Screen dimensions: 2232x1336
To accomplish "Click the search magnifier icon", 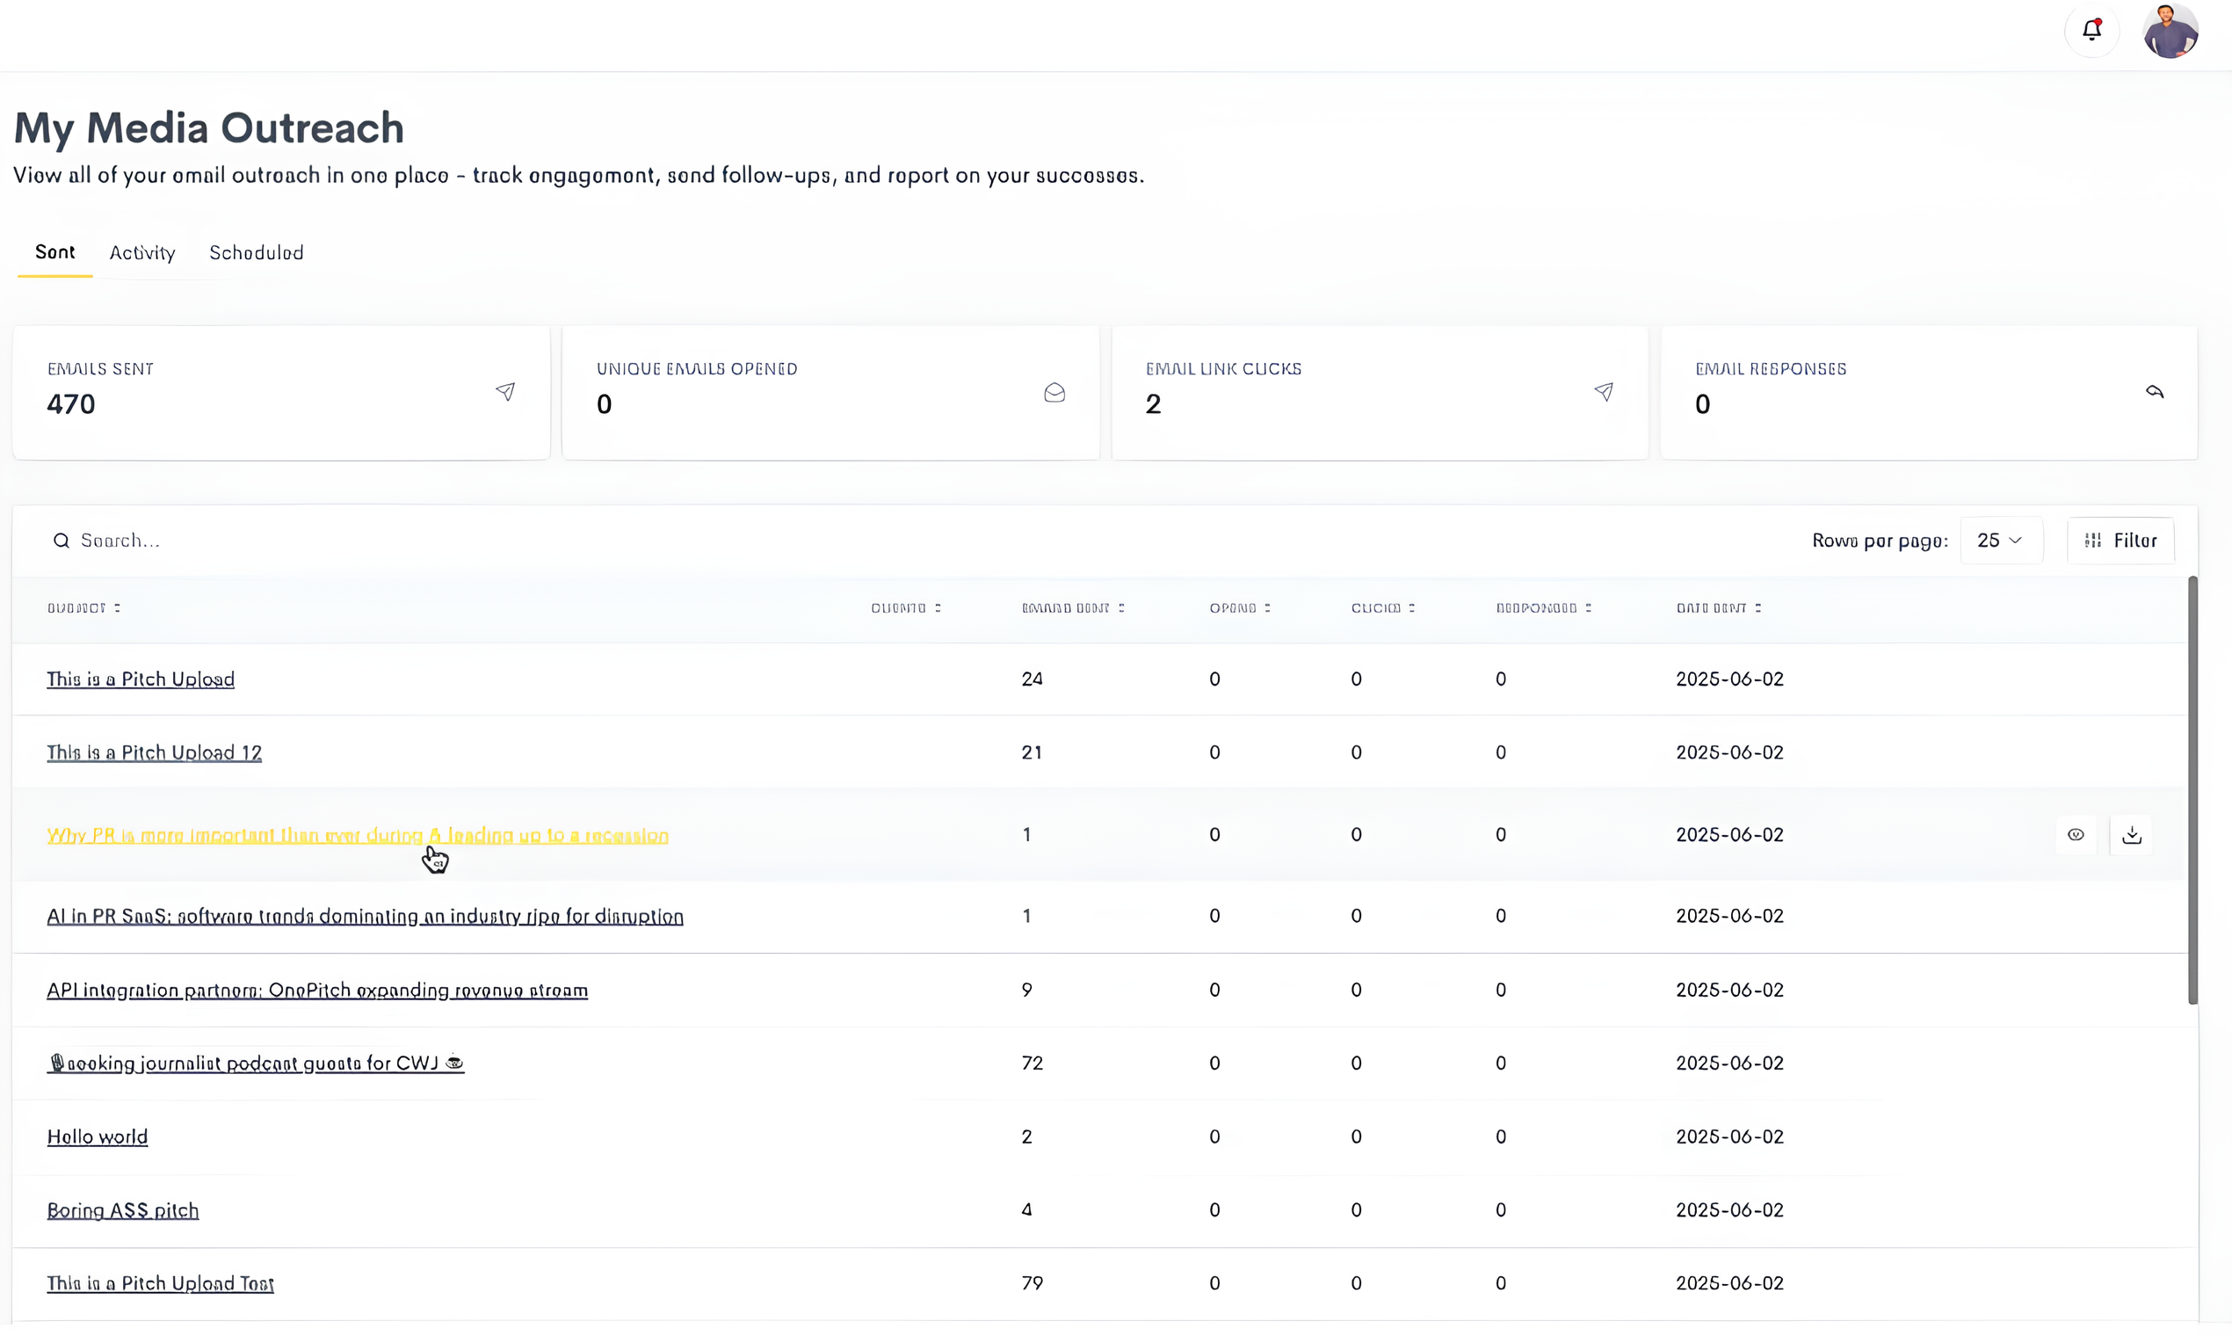I will 62,541.
